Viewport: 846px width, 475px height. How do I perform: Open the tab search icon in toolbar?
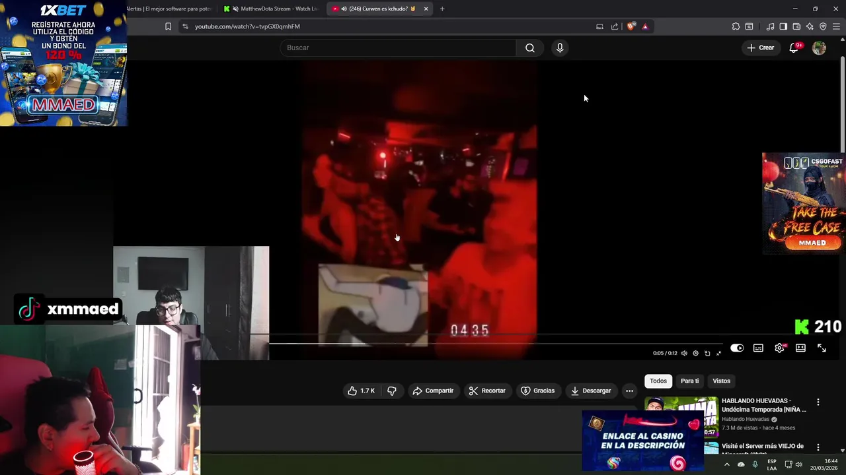click(x=749, y=26)
